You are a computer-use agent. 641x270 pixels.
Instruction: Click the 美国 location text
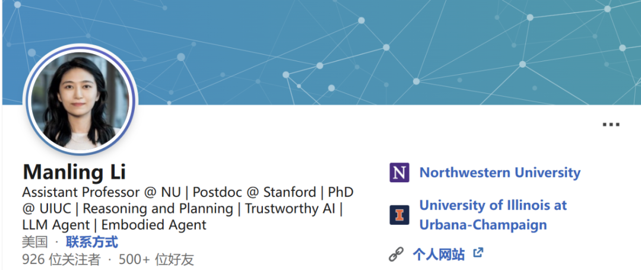pyautogui.click(x=34, y=242)
